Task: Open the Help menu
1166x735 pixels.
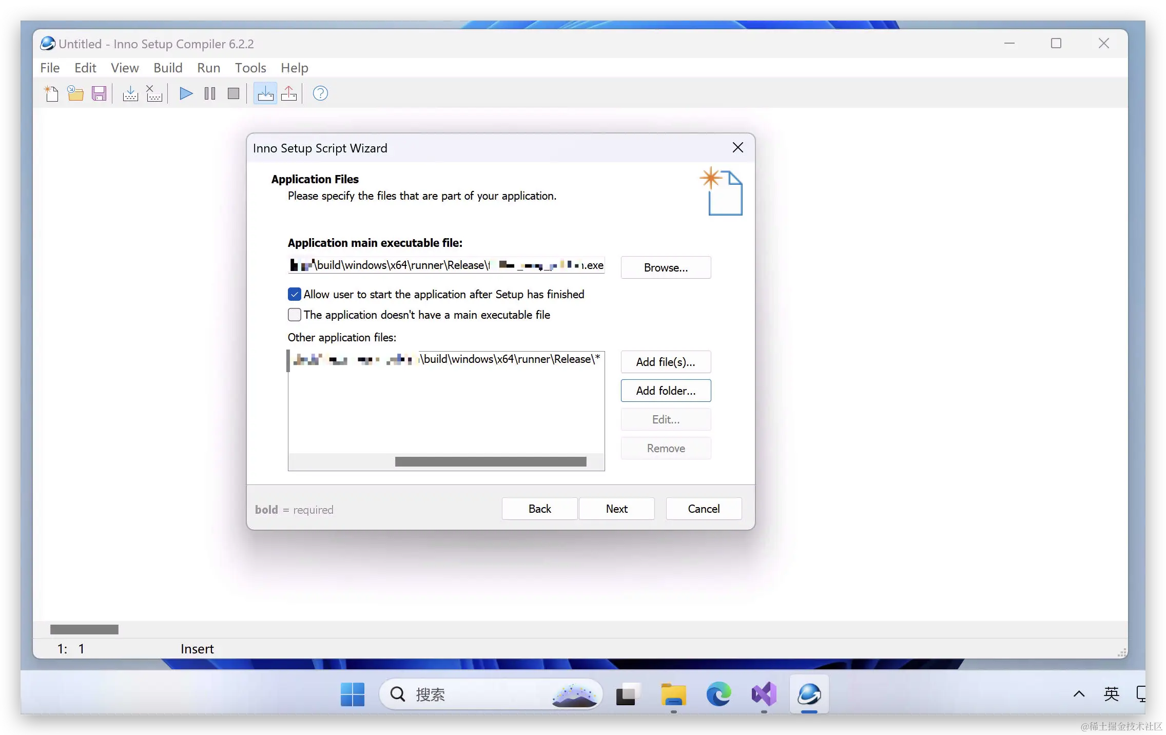Action: coord(295,68)
